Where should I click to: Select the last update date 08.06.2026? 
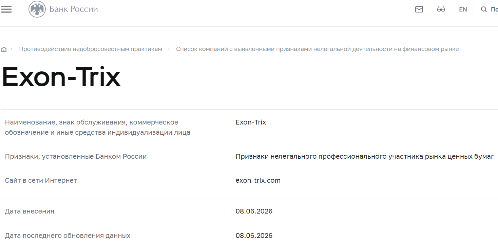point(254,236)
